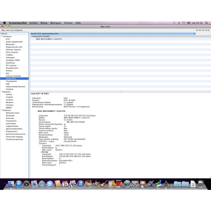Collapse the Intel ICH7-M AHCI row triangle
The image size is (211, 211).
pyautogui.click(x=32, y=36)
